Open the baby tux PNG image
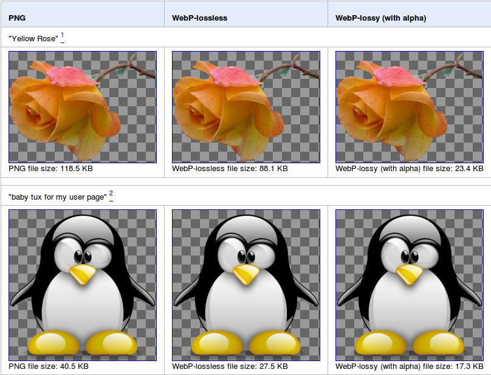Screen dimensions: 491x375 pos(83,285)
